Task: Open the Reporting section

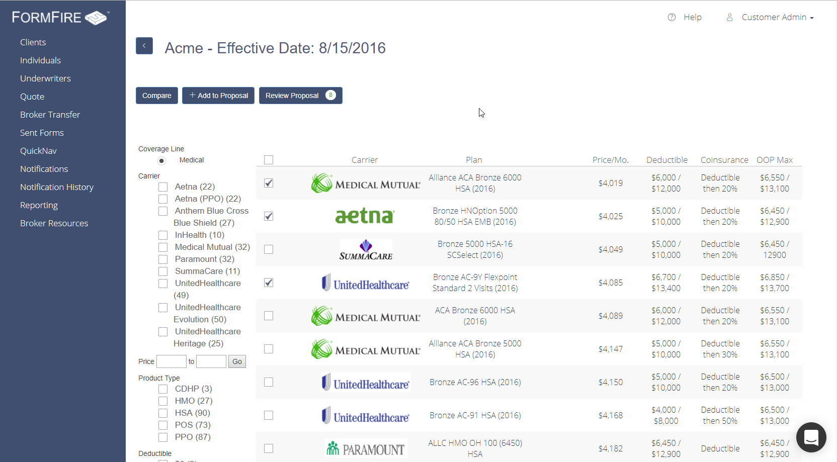Action: click(39, 205)
